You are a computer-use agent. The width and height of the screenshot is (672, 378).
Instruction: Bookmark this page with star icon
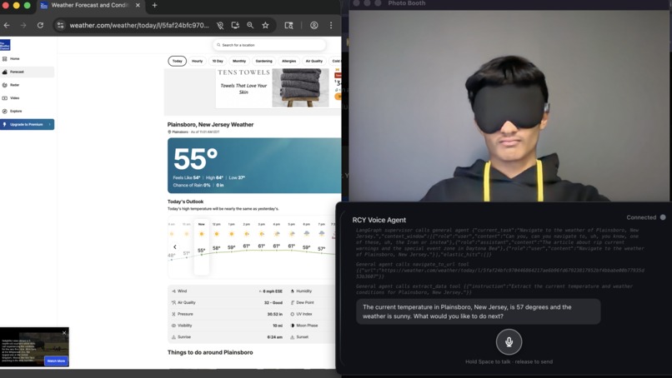265,25
